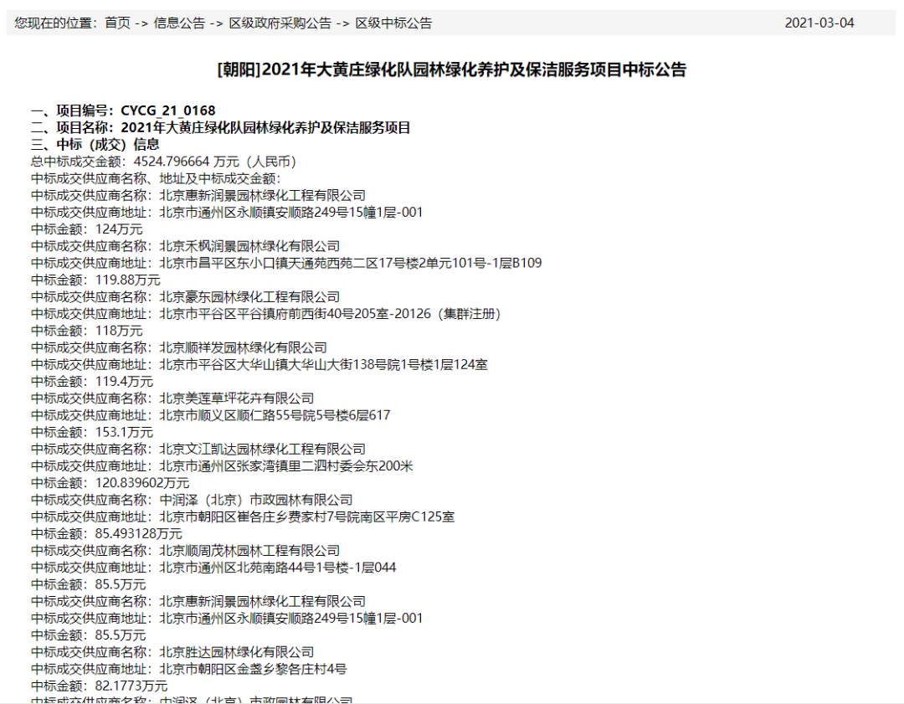
Task: Click the bid amount 153.1万元
Action: tap(92, 432)
